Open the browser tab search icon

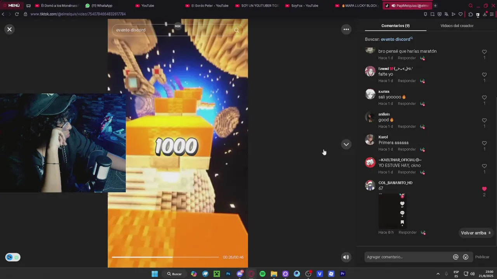471,5
